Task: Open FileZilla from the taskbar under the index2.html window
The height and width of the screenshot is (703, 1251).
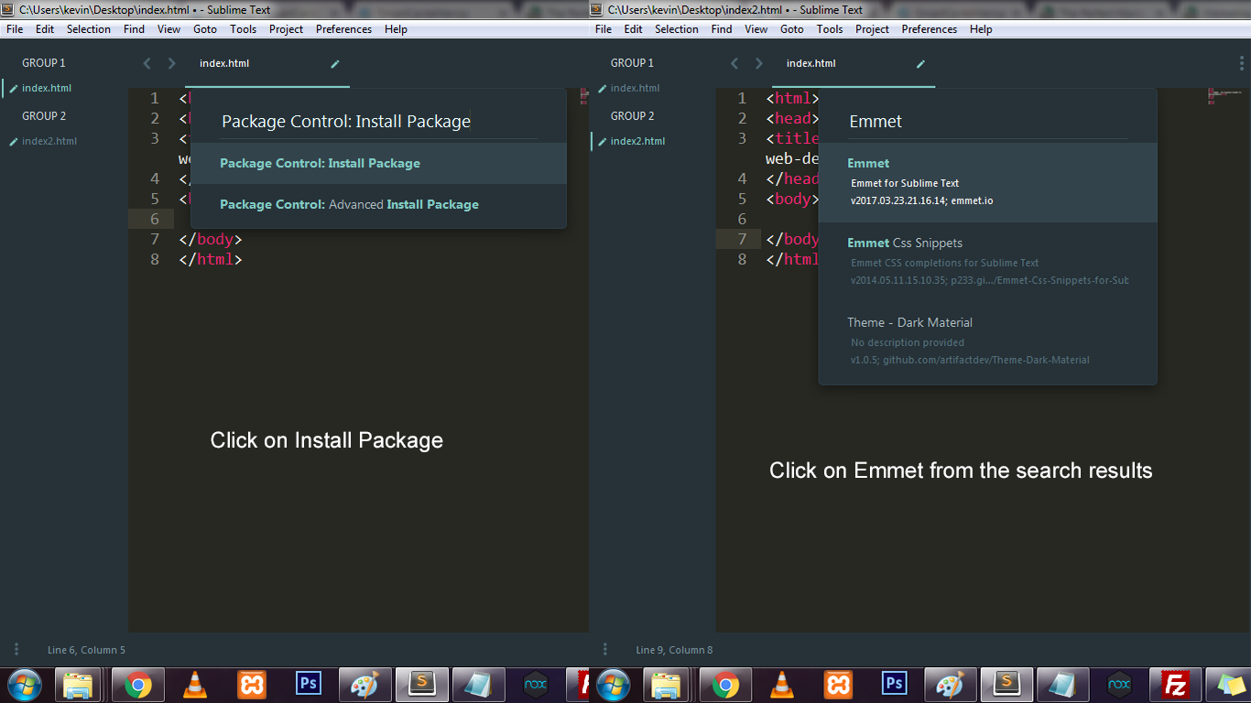Action: coord(1176,684)
